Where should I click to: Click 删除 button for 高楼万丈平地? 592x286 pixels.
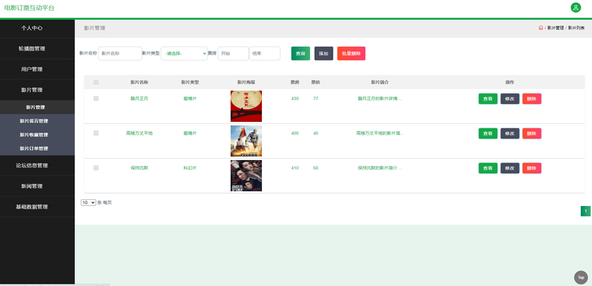click(x=531, y=133)
